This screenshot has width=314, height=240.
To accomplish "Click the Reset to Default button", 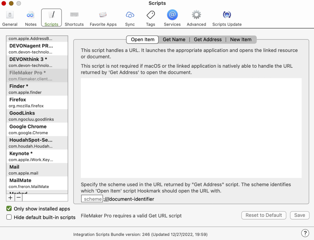I will click(x=264, y=215).
